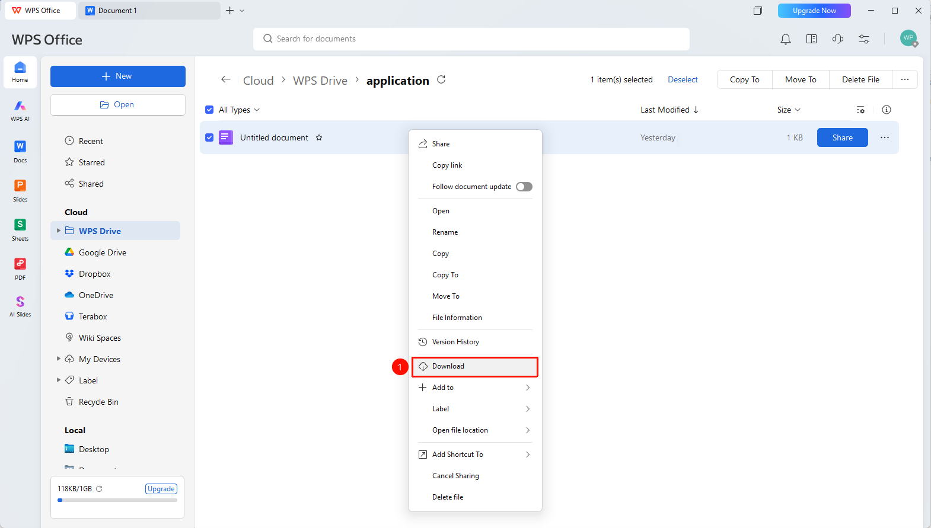The image size is (931, 528).
Task: Click the Deselect link
Action: click(x=683, y=79)
